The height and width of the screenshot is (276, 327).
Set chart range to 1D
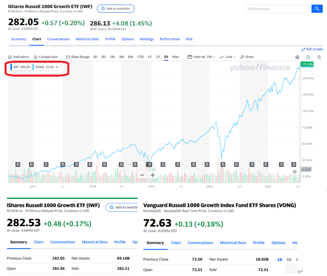coord(95,57)
